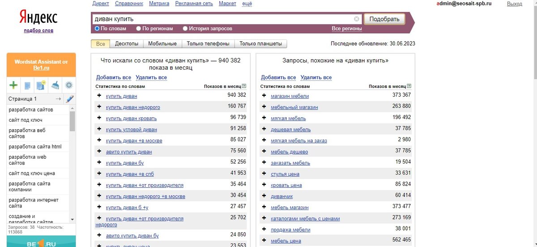The height and width of the screenshot is (247, 537).
Task: Switch to the Мобильные tab
Action: point(163,44)
